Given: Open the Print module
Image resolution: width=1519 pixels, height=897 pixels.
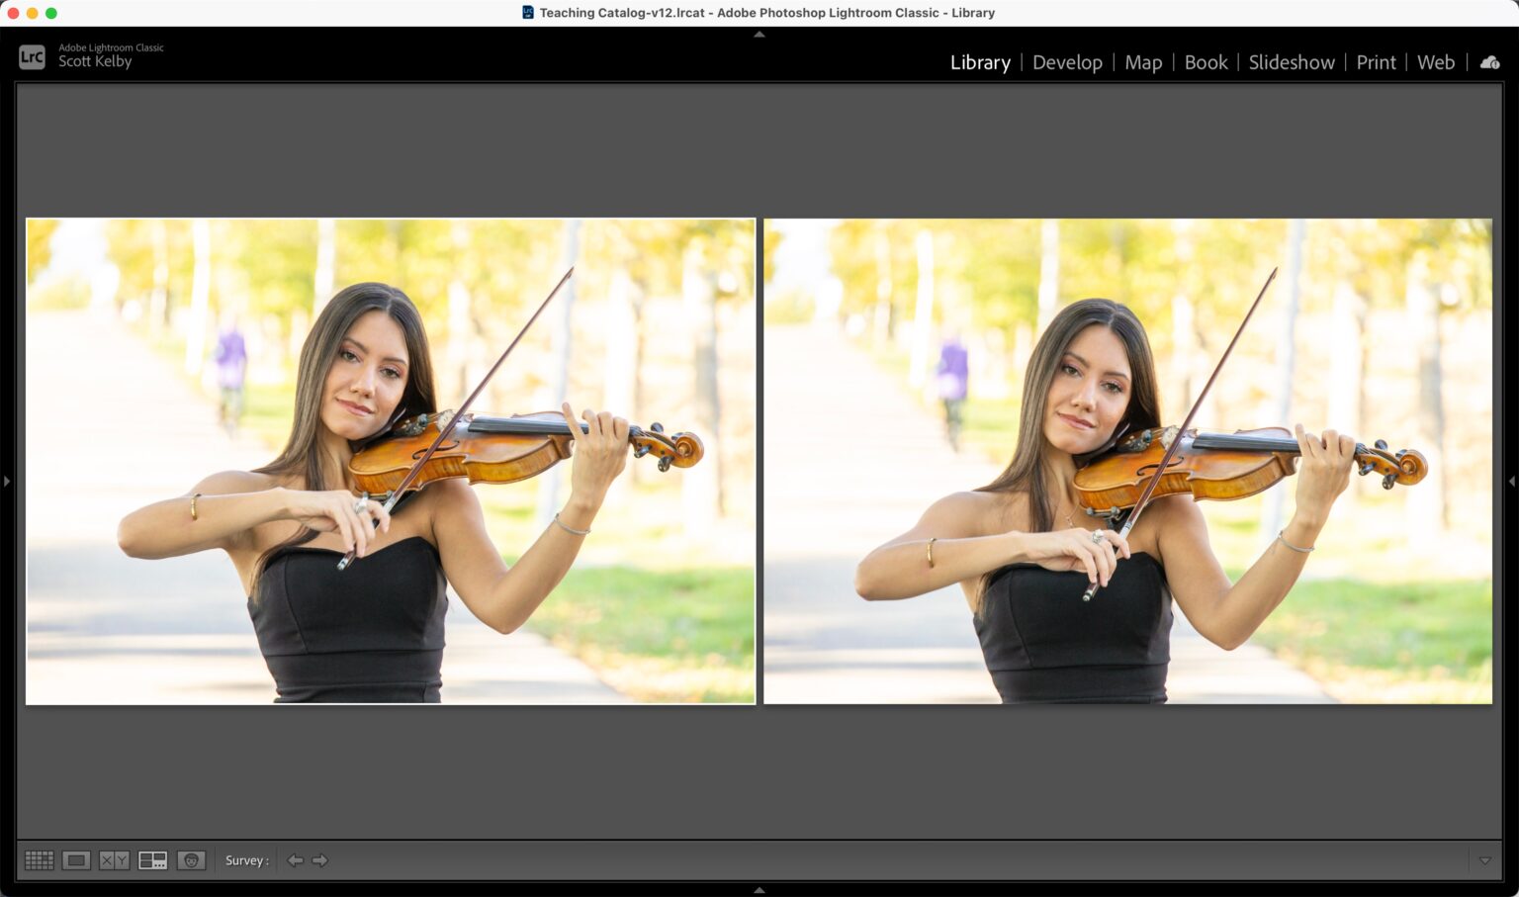Looking at the screenshot, I should click(1376, 62).
